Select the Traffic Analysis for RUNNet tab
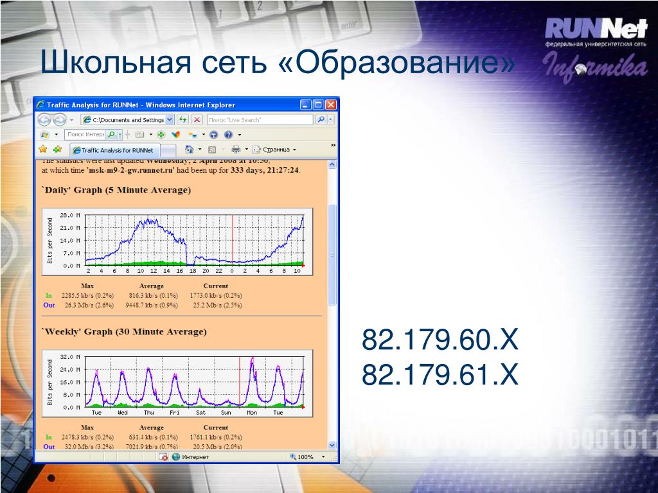 (114, 150)
